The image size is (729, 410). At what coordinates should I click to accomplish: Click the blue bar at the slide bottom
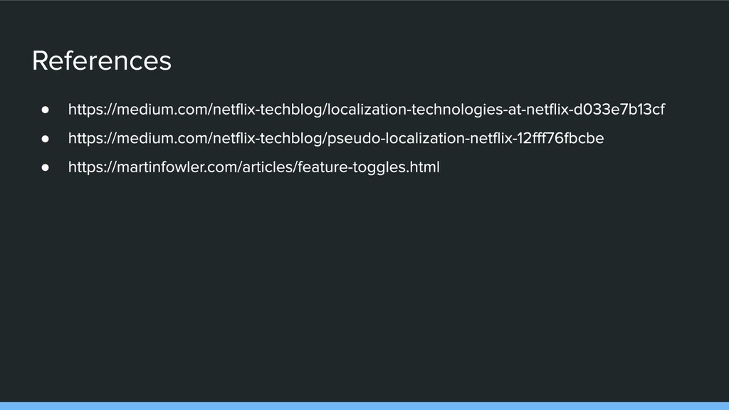[x=364, y=406]
